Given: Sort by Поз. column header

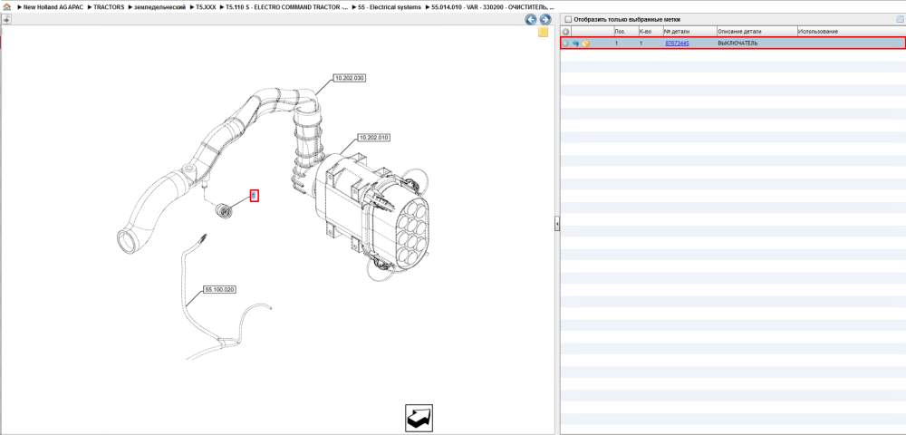Looking at the screenshot, I should [x=625, y=31].
